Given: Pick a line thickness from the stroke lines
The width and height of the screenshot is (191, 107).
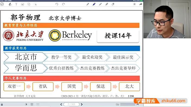Looking at the screenshot, I should pyautogui.click(x=128, y=104).
